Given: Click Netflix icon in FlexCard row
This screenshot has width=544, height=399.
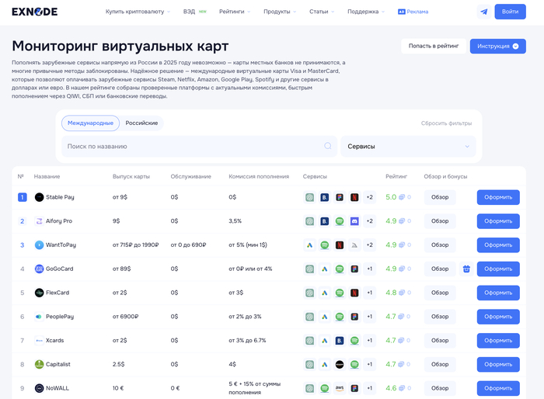Looking at the screenshot, I should [354, 293].
